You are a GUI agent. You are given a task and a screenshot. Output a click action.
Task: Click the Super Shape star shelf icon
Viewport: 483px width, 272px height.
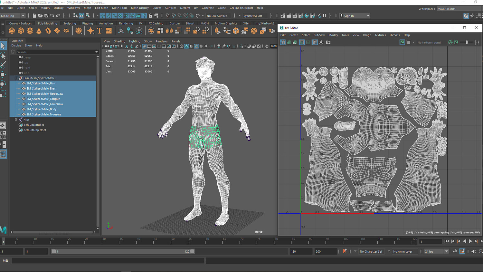[x=91, y=31]
